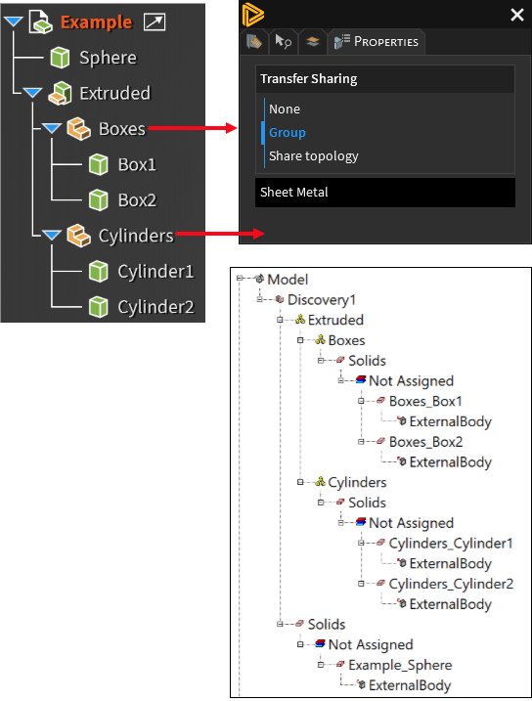This screenshot has width=532, height=701.
Task: Open the Structure tab icon
Action: pos(254,42)
